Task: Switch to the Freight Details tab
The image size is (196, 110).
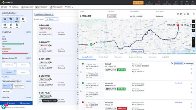Action: point(104,57)
